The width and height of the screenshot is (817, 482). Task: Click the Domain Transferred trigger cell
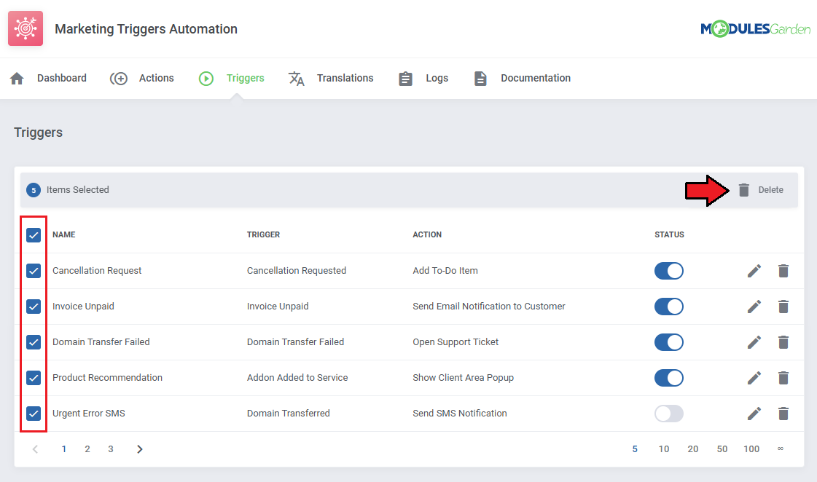click(288, 414)
